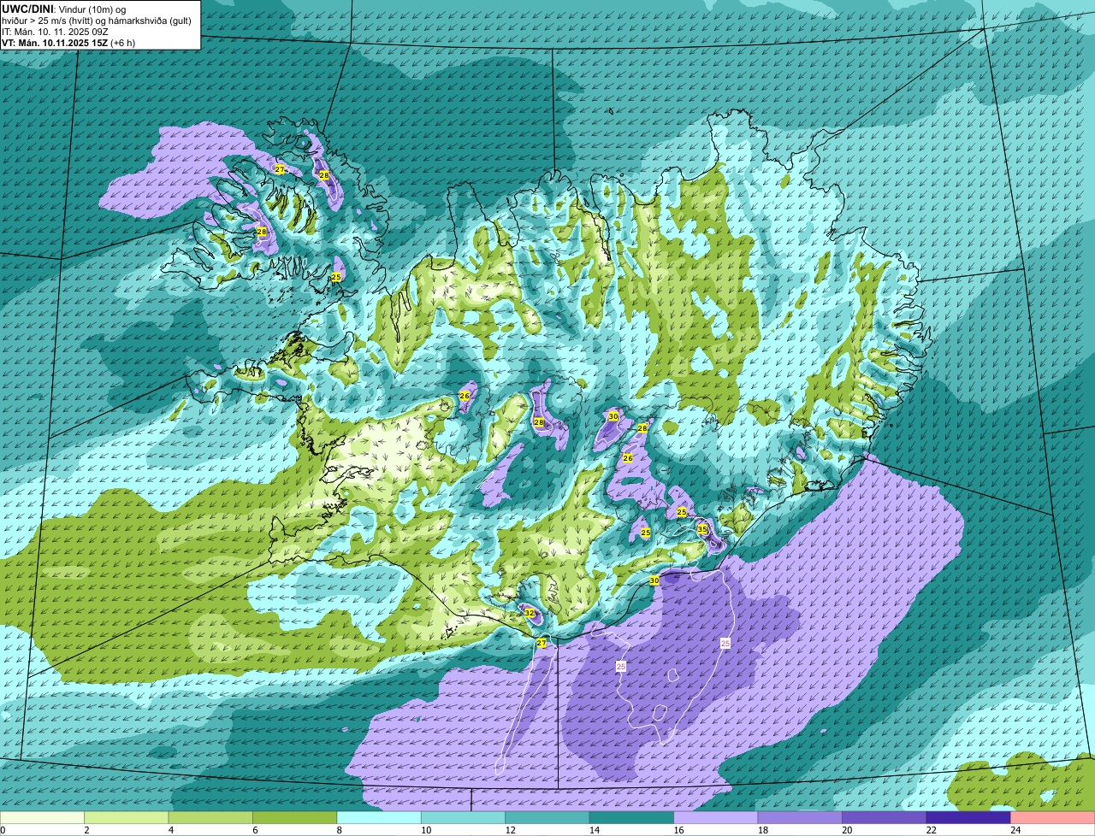Click the yellow max gust marker reading 32
Screen dimensions: 1095x836
coord(530,614)
